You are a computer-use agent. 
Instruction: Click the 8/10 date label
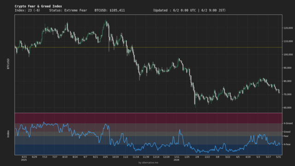(x=65, y=157)
